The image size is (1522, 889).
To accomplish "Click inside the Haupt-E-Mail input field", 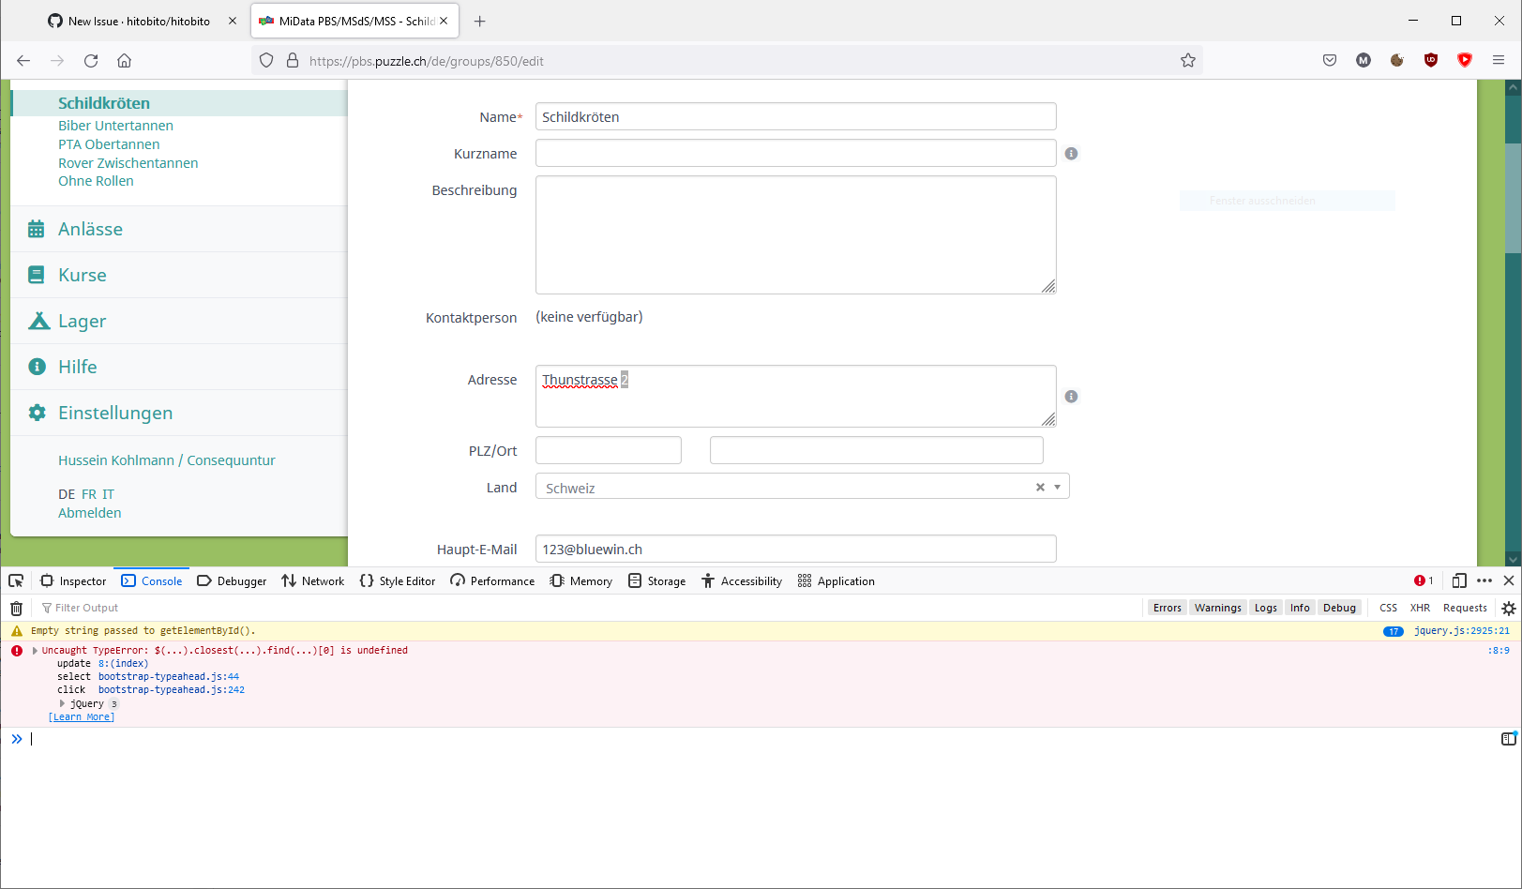I will point(795,549).
